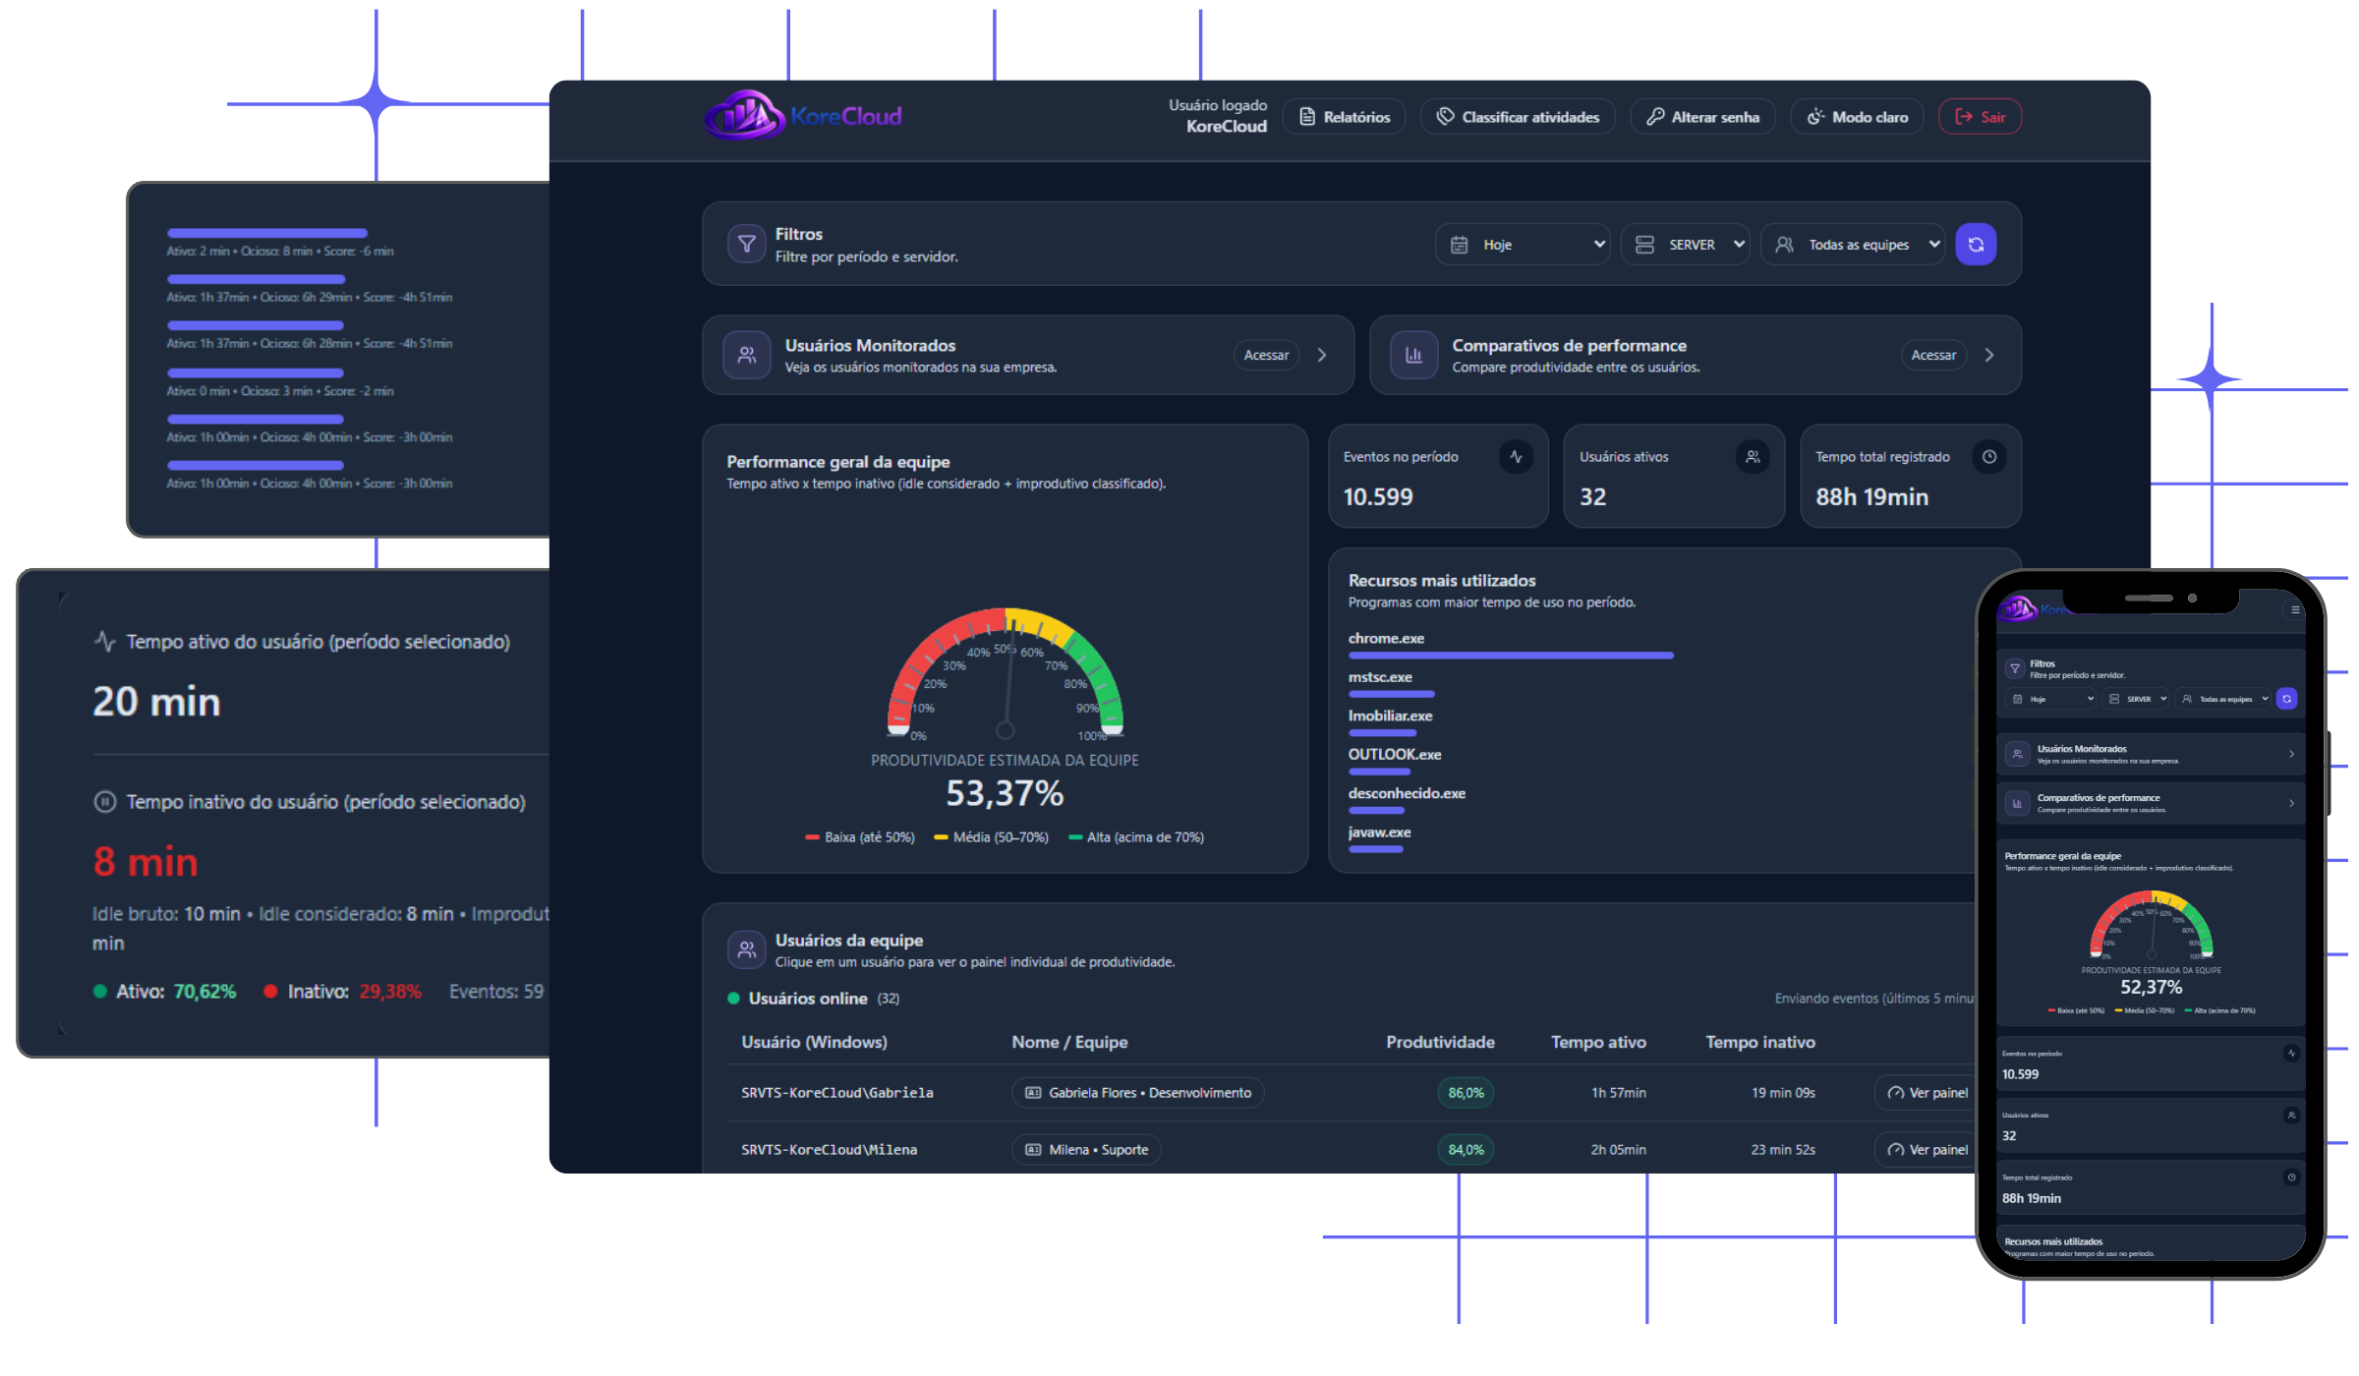Select the Classificar atividades tag icon
The image size is (2359, 1376).
(1445, 116)
